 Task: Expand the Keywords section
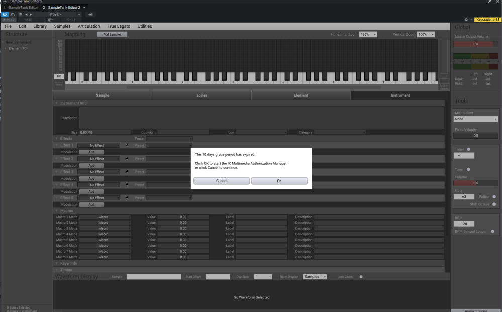[x=56, y=263]
